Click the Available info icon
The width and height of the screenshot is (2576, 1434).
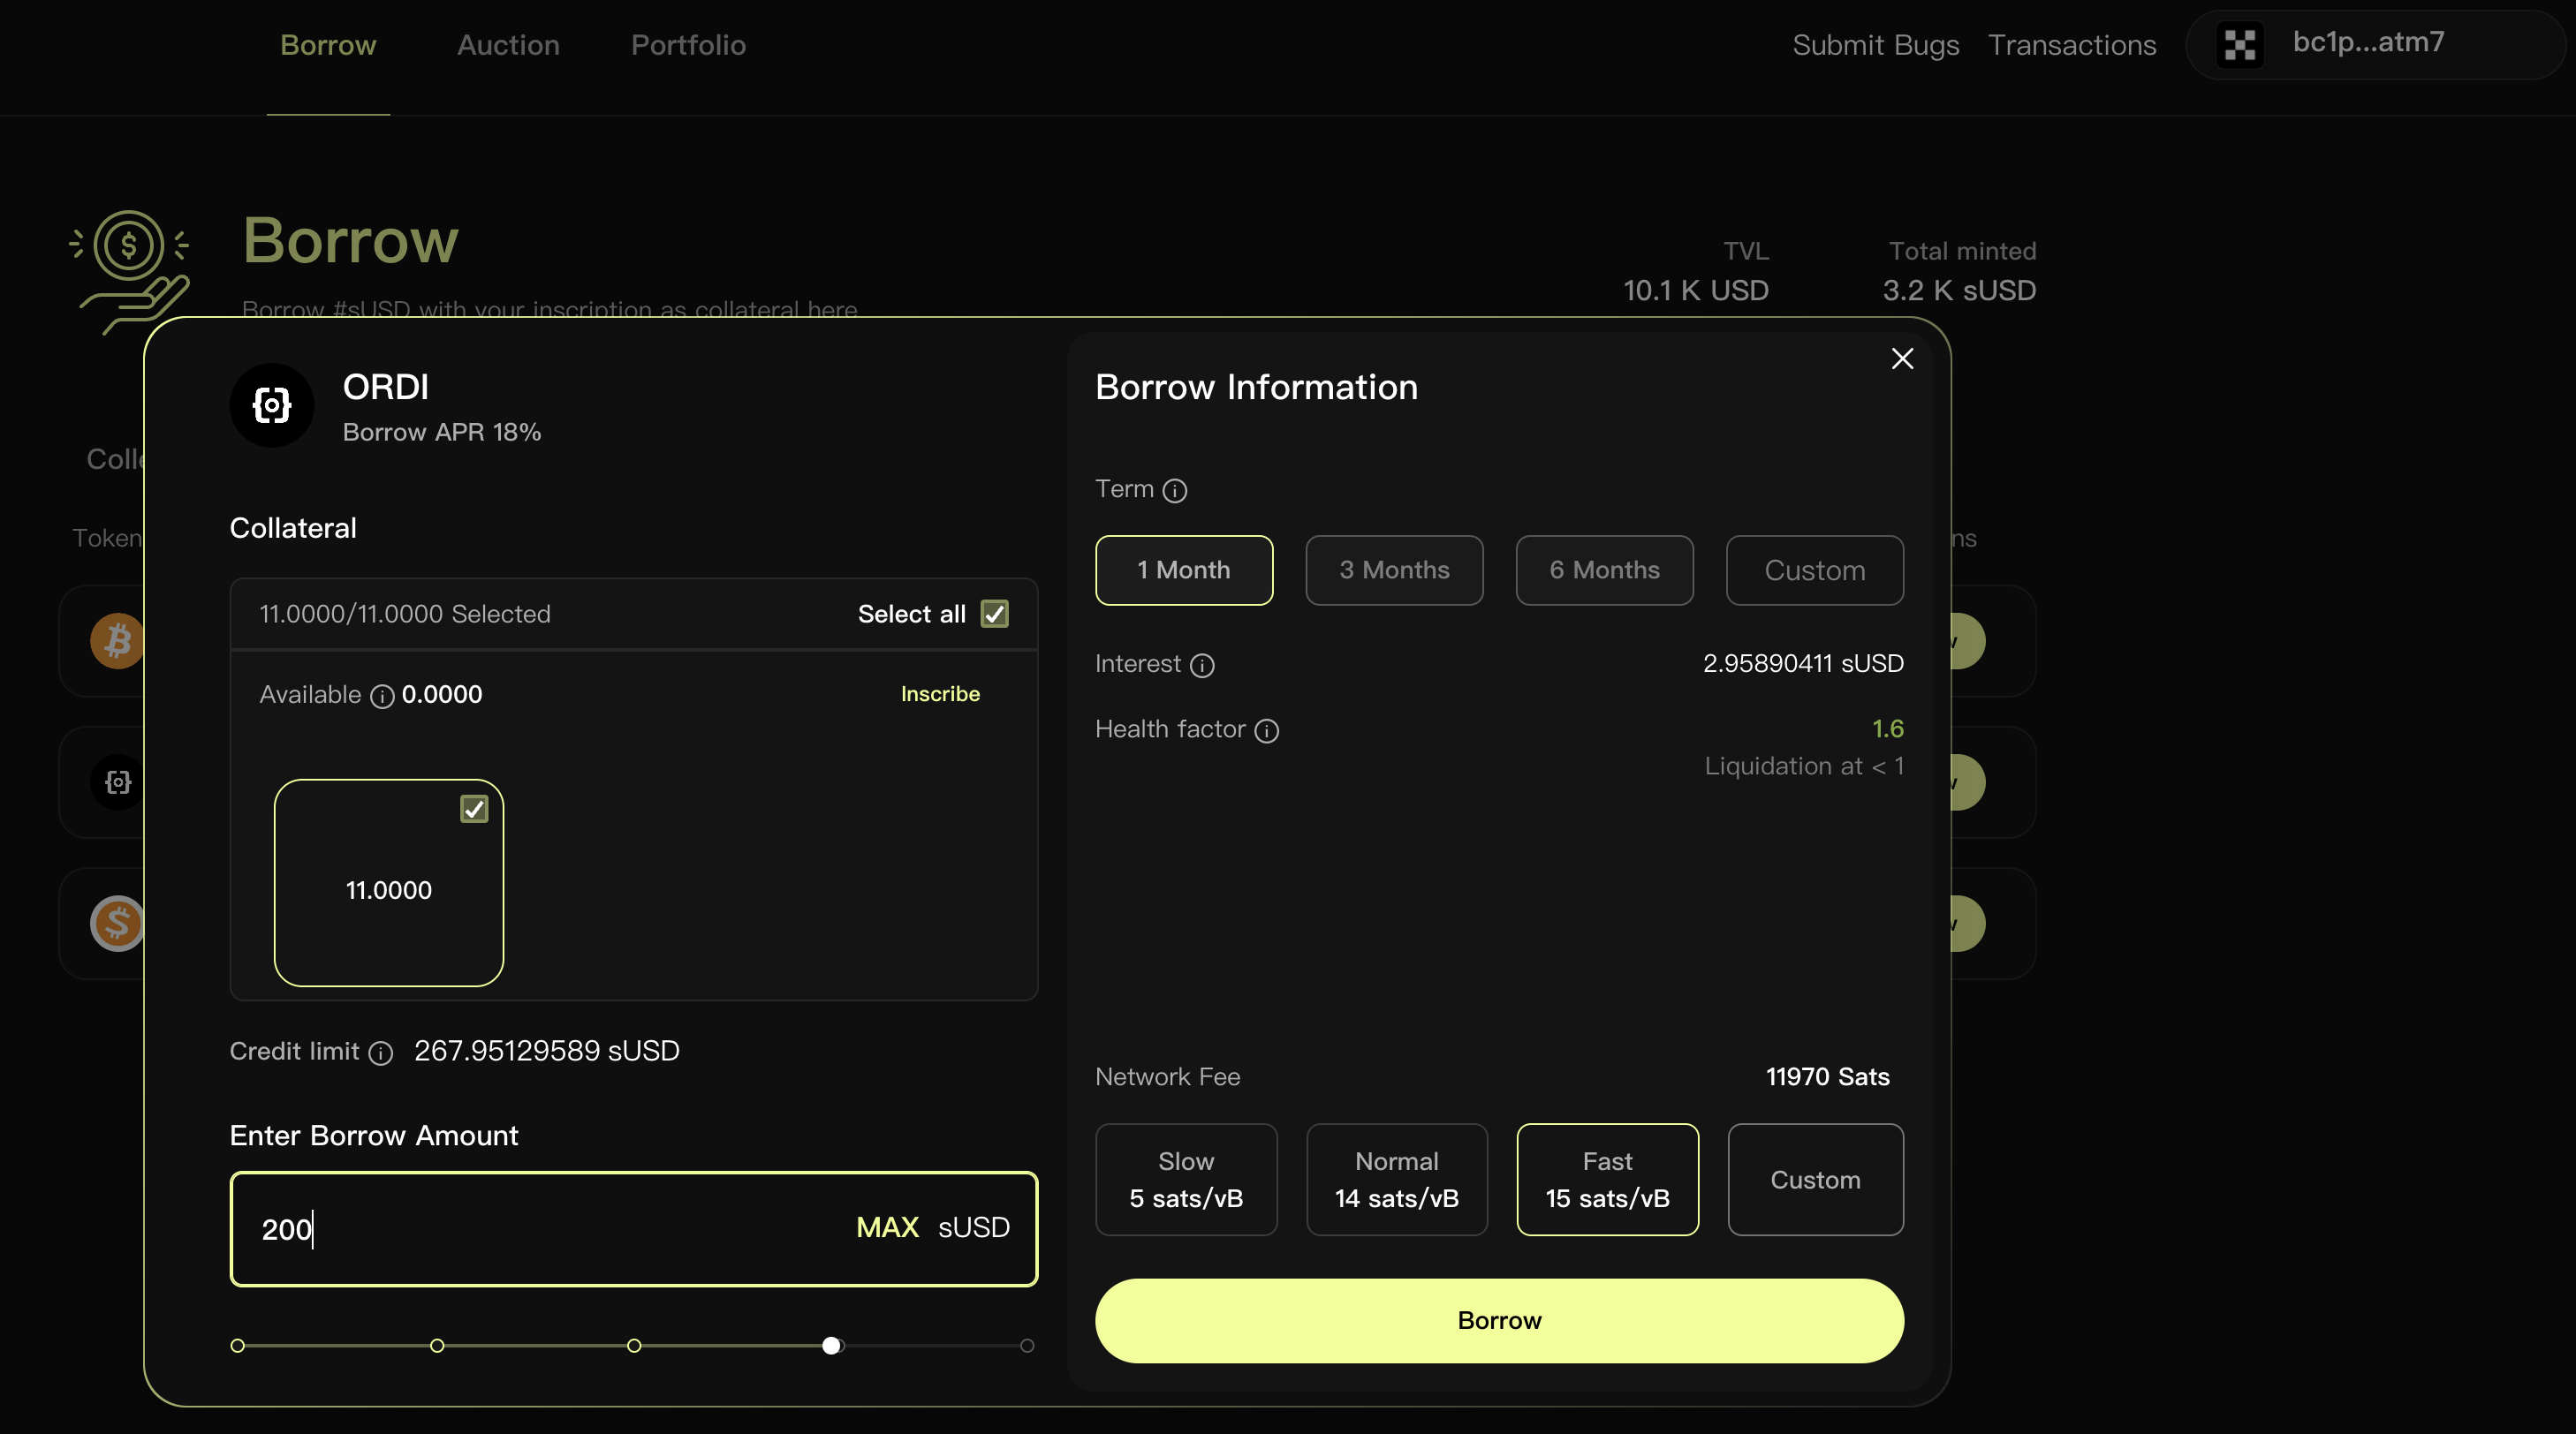[382, 697]
